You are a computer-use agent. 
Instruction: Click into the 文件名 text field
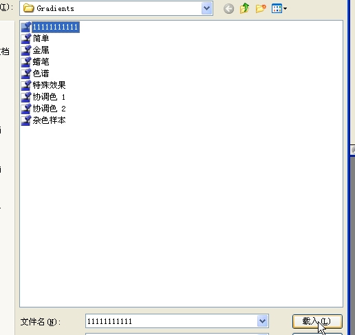click(x=171, y=321)
